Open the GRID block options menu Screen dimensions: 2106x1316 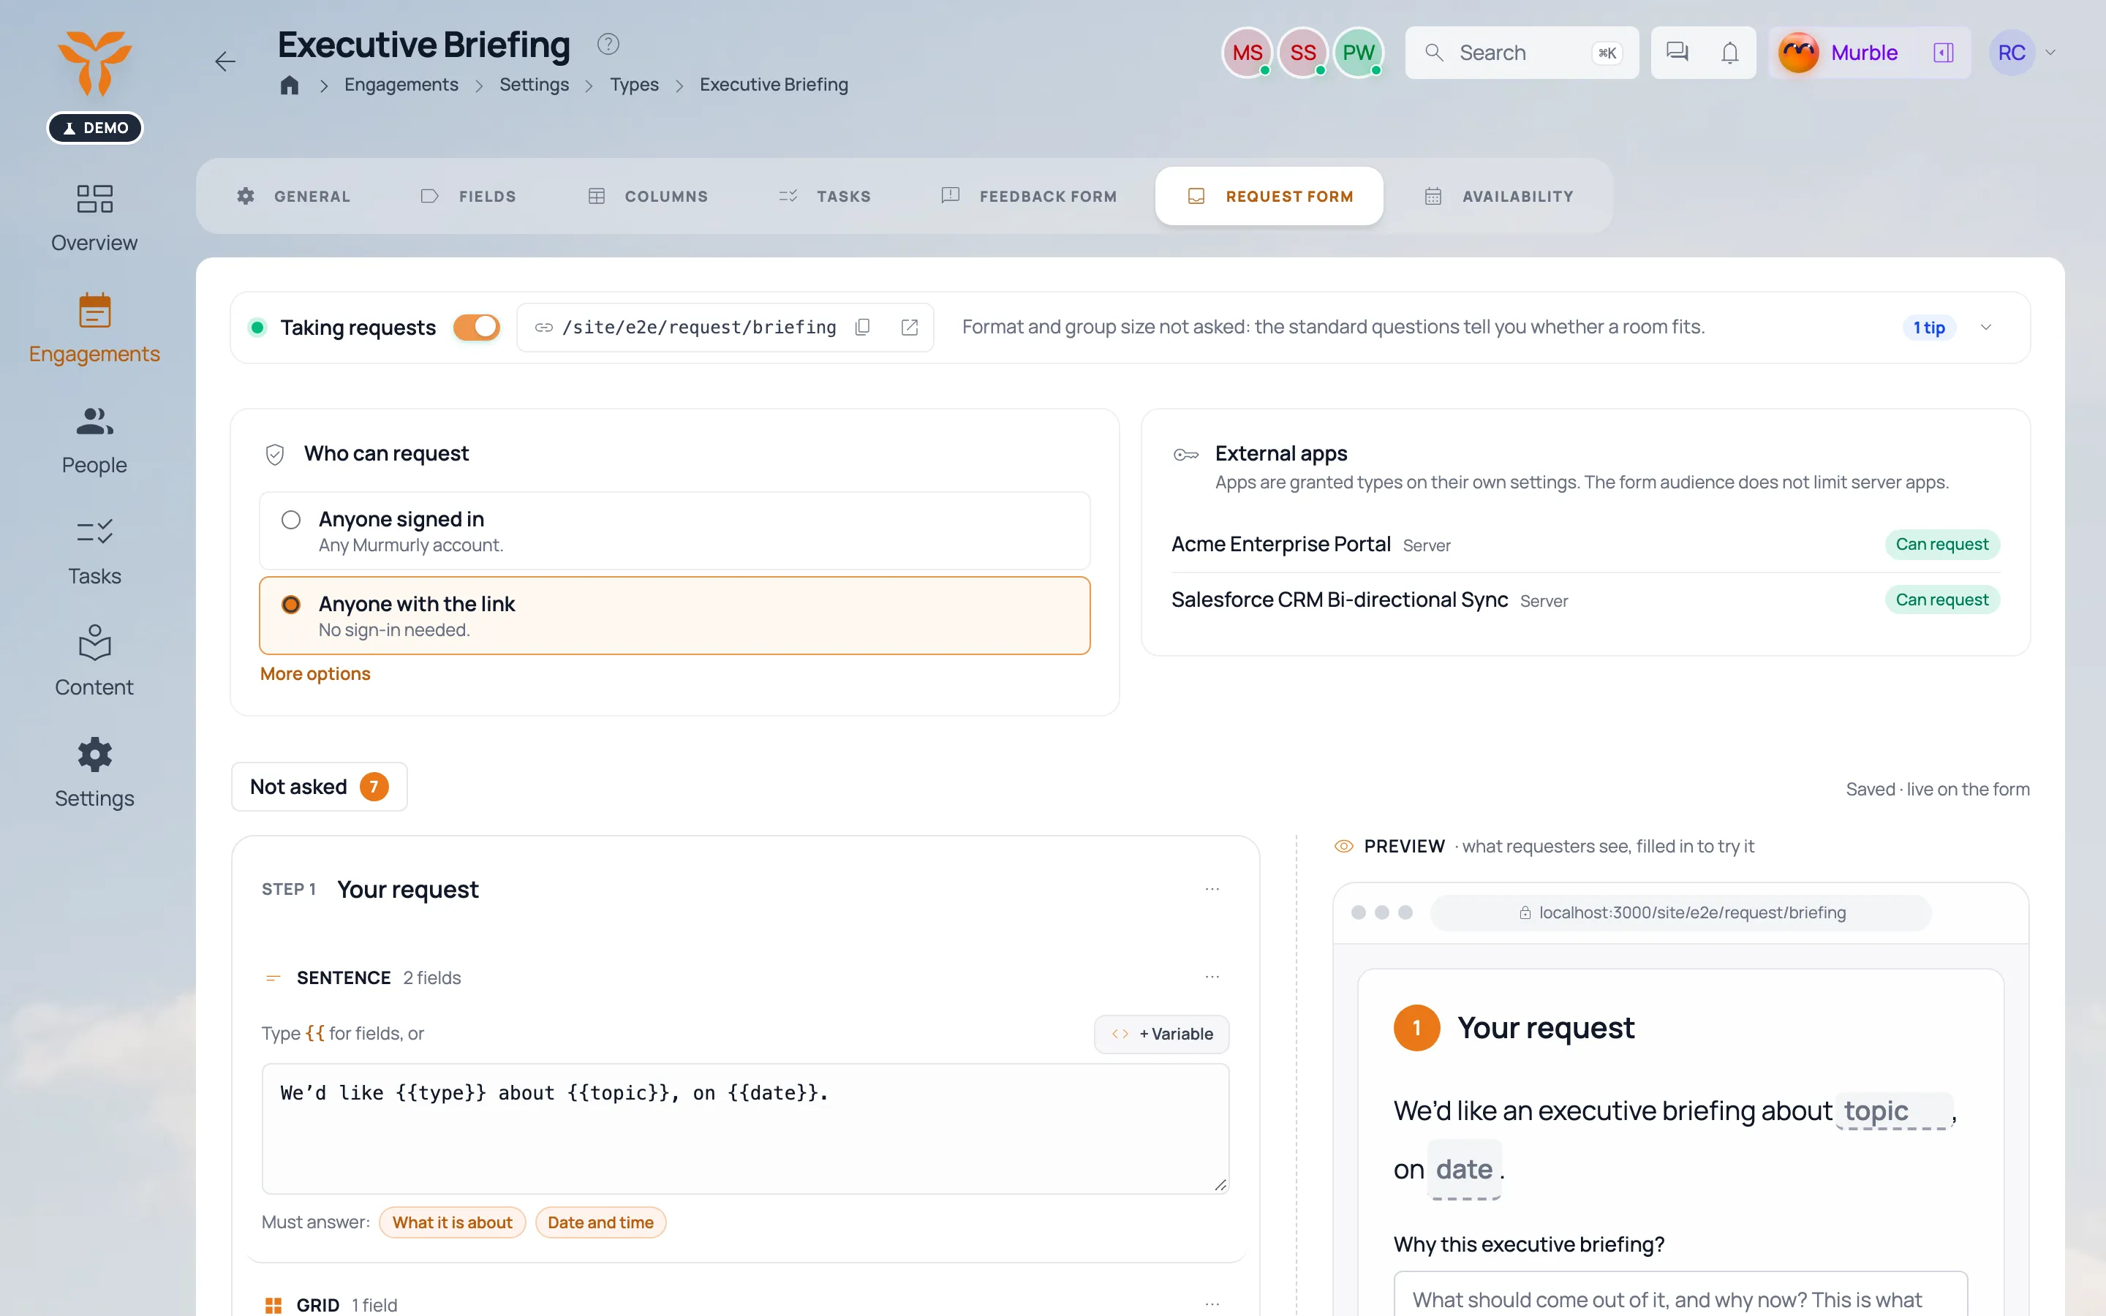[1212, 1304]
